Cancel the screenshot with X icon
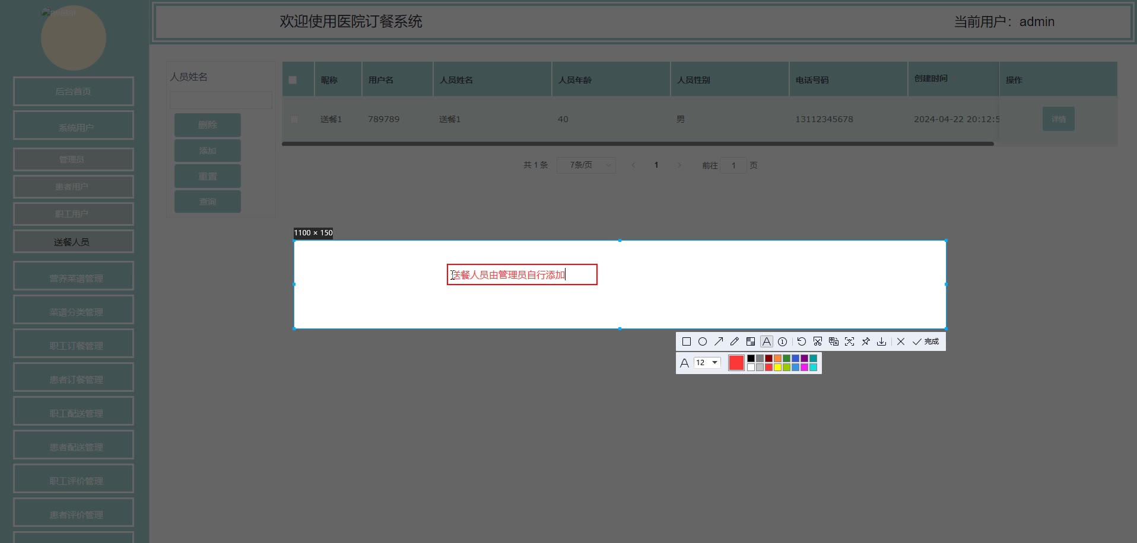This screenshot has width=1137, height=543. pyautogui.click(x=901, y=341)
